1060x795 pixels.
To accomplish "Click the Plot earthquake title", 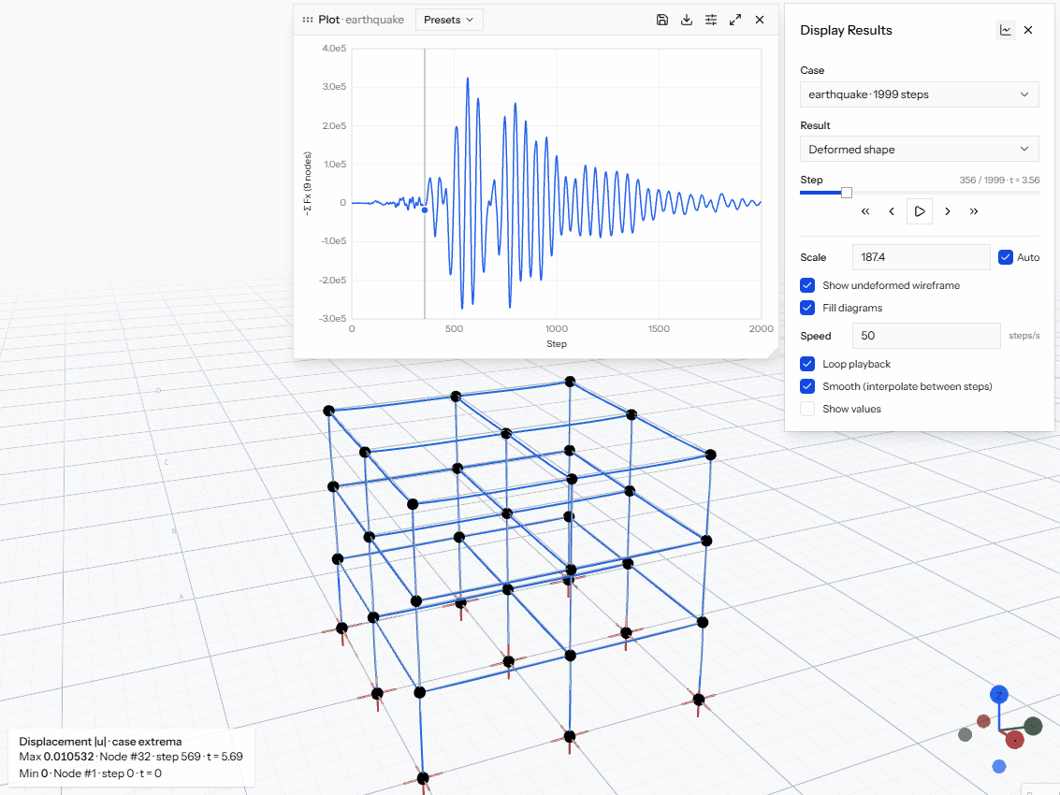I will pos(361,20).
